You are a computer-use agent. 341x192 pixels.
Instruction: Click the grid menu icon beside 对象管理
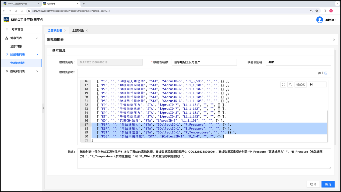(x=7, y=29)
